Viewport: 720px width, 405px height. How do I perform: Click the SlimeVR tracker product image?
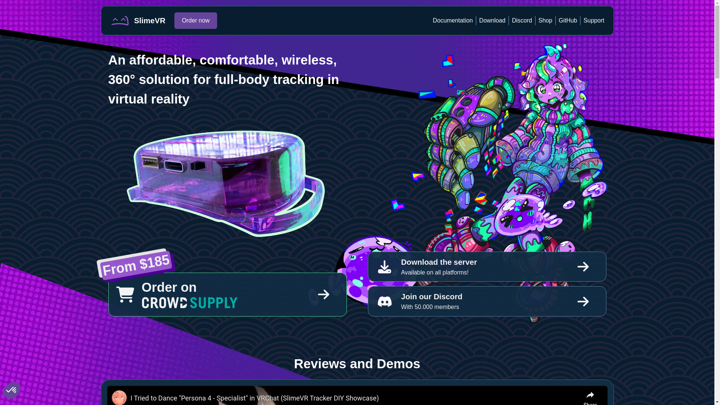tap(226, 183)
